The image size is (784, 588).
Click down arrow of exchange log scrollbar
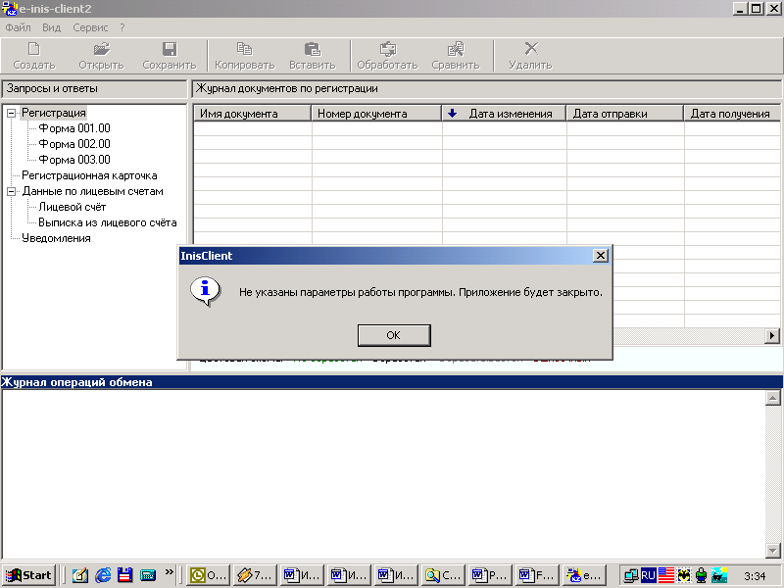[x=772, y=551]
